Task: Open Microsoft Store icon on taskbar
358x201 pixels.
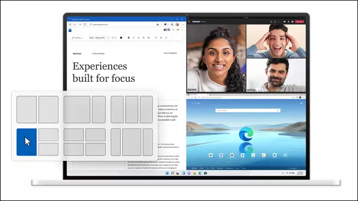Action: click(x=205, y=173)
